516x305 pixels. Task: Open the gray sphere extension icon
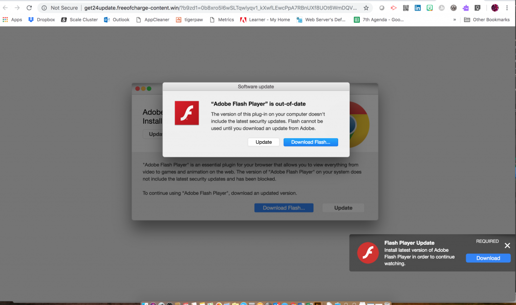click(382, 8)
